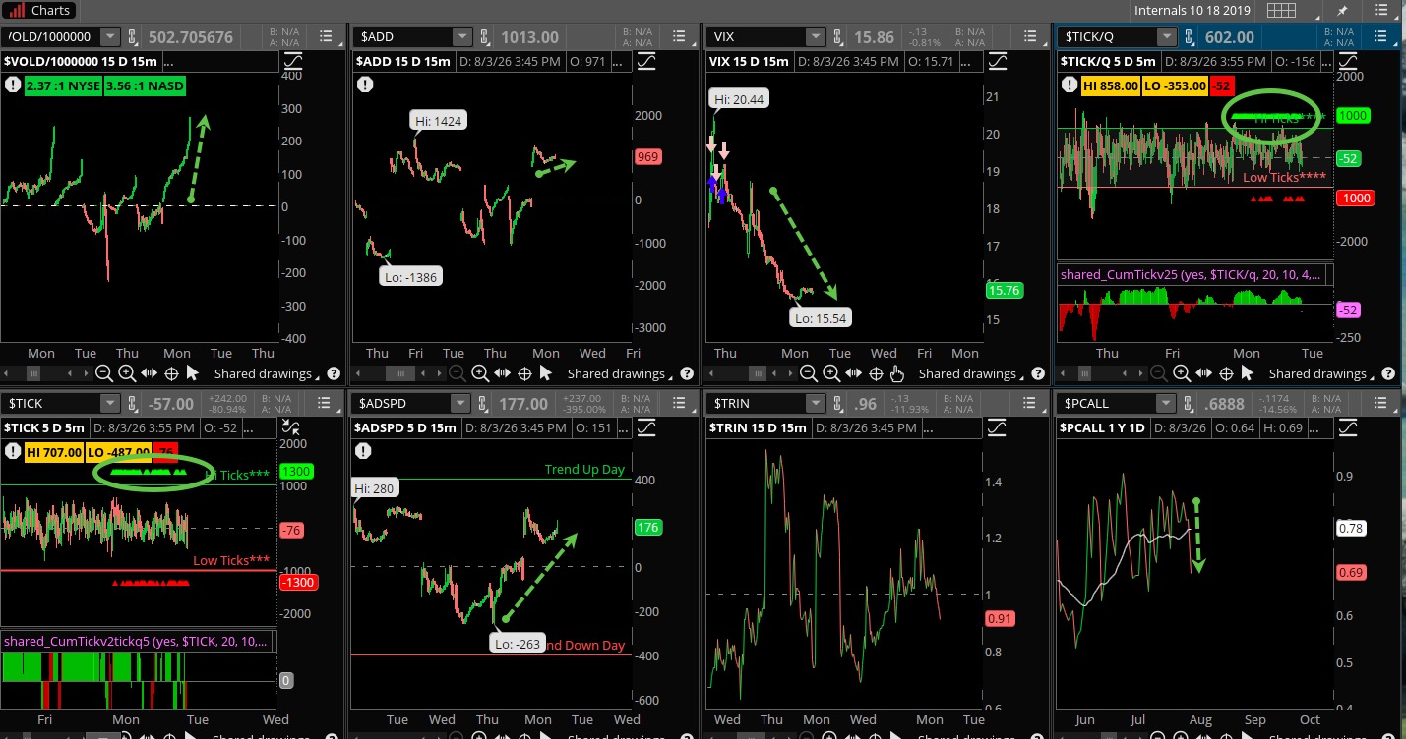
Task: Open the chart scale icon on $PCALL price axis
Action: click(1350, 426)
